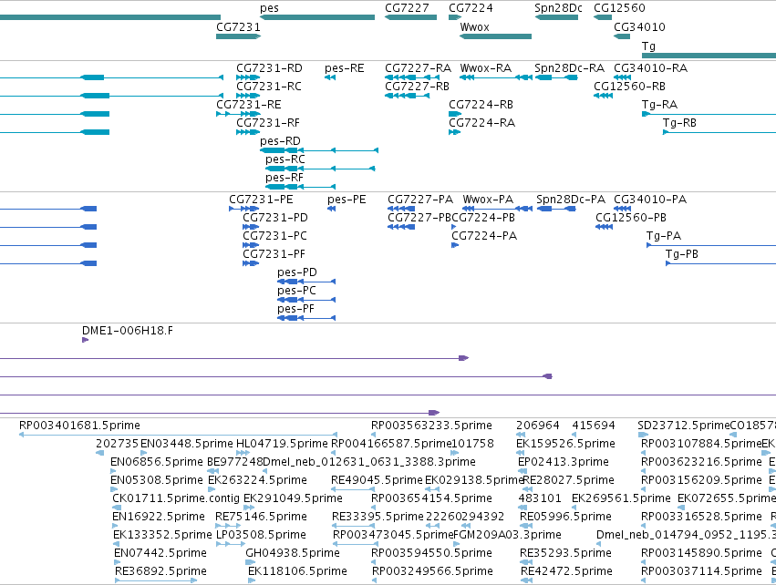The height and width of the screenshot is (585, 776).
Task: Select EST RP003037114.5prime
Action: click(x=701, y=571)
